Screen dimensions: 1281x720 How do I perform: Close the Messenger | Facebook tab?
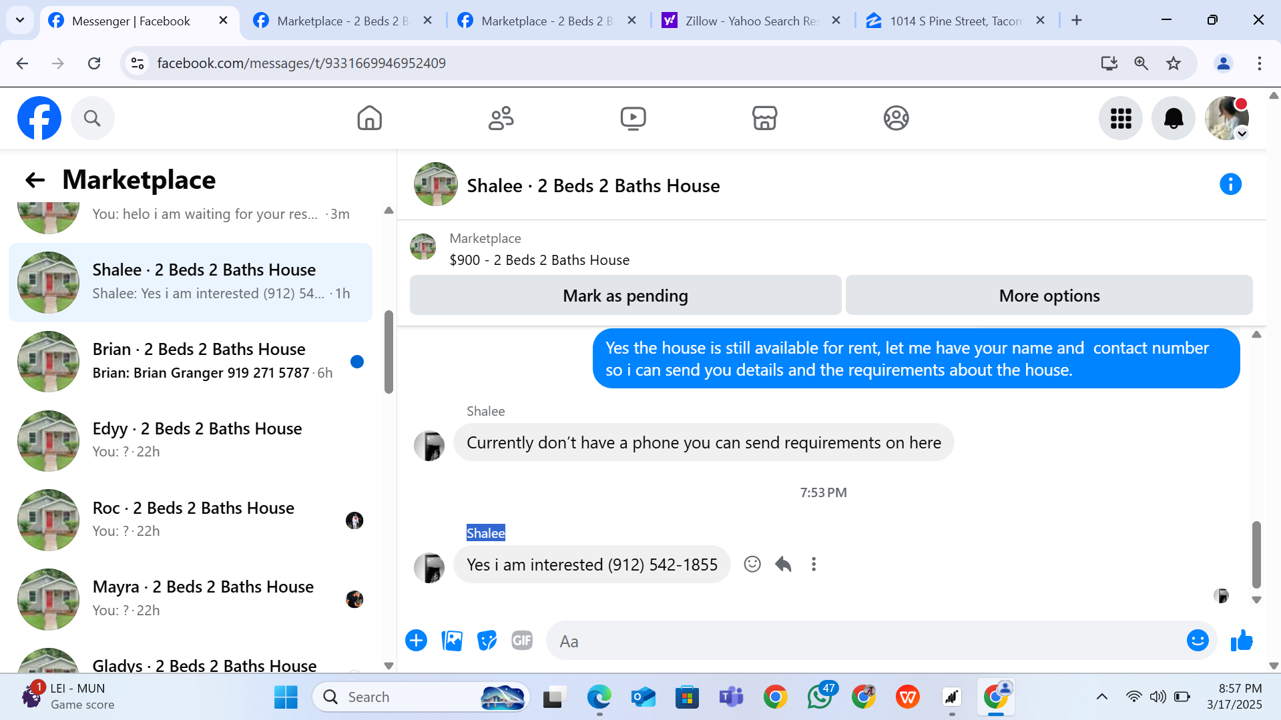pos(224,21)
